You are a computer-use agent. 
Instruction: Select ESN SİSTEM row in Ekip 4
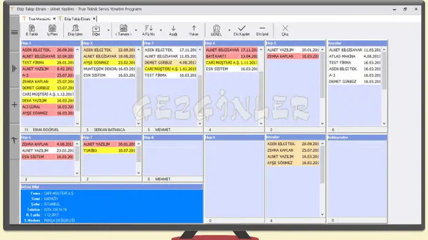click(231, 69)
